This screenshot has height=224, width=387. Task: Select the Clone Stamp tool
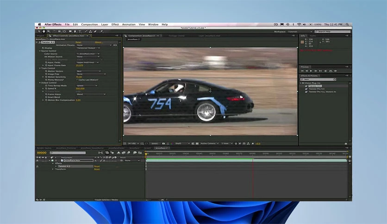pos(90,31)
